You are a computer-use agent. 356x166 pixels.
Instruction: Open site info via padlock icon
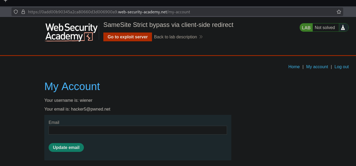[23, 12]
